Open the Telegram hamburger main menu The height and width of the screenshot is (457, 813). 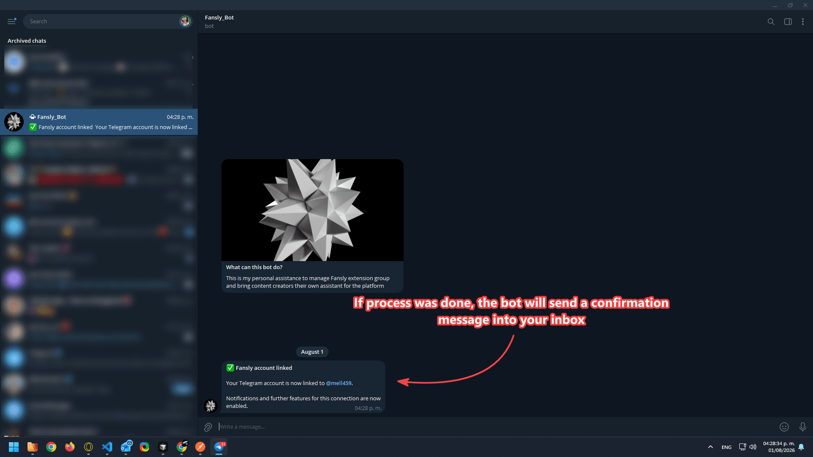pyautogui.click(x=11, y=21)
